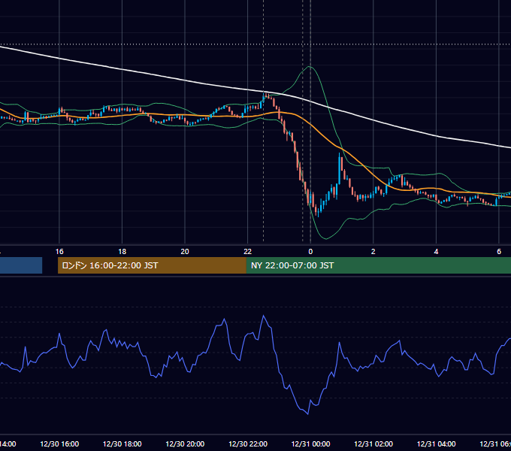The height and width of the screenshot is (451, 511).
Task: Click the 20 hour axis label
Action: pyautogui.click(x=185, y=252)
